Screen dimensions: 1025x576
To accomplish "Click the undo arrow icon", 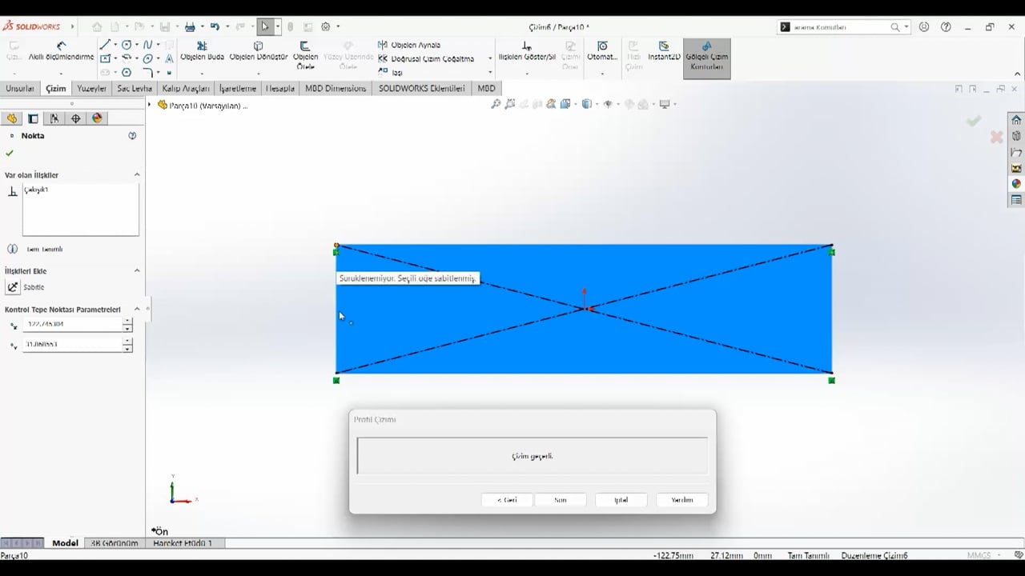I will [x=215, y=26].
